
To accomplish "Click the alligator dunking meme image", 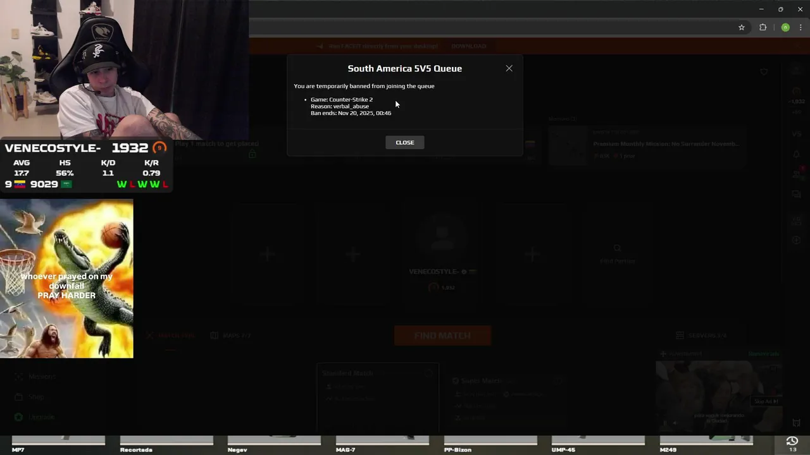I will [66, 279].
